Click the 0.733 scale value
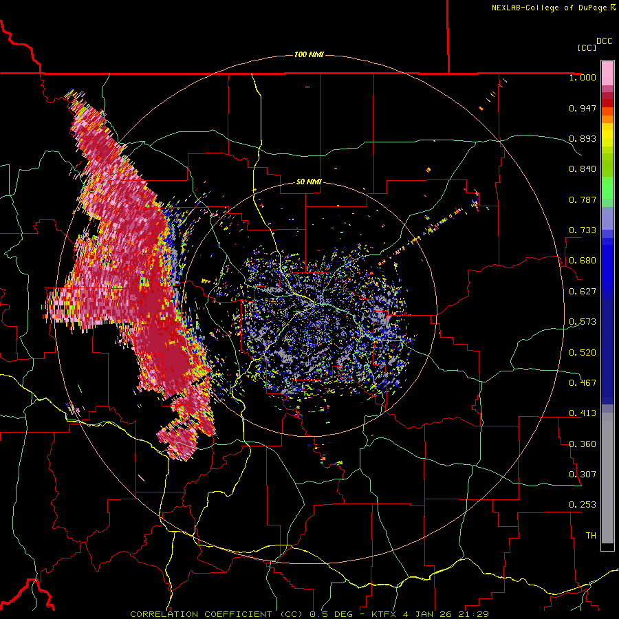Screen dimensions: 619x619 click(583, 230)
